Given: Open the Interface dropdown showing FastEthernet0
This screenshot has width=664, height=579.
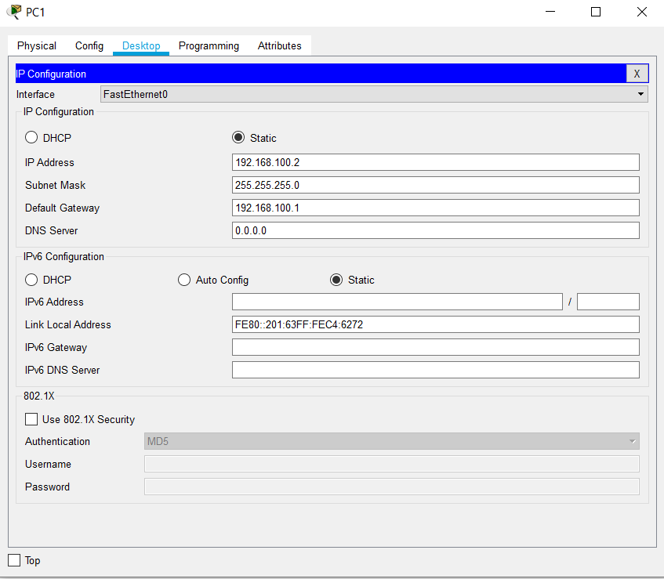Looking at the screenshot, I should point(640,94).
